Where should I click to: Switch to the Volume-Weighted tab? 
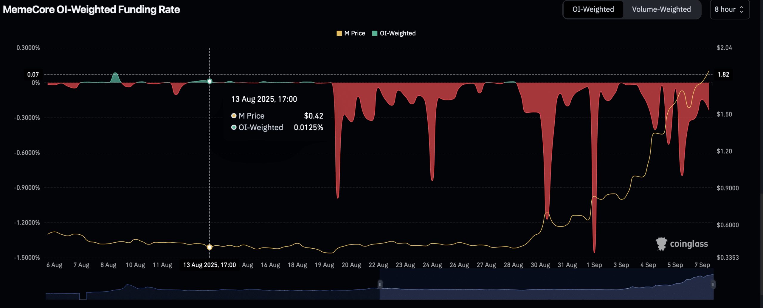(x=661, y=10)
